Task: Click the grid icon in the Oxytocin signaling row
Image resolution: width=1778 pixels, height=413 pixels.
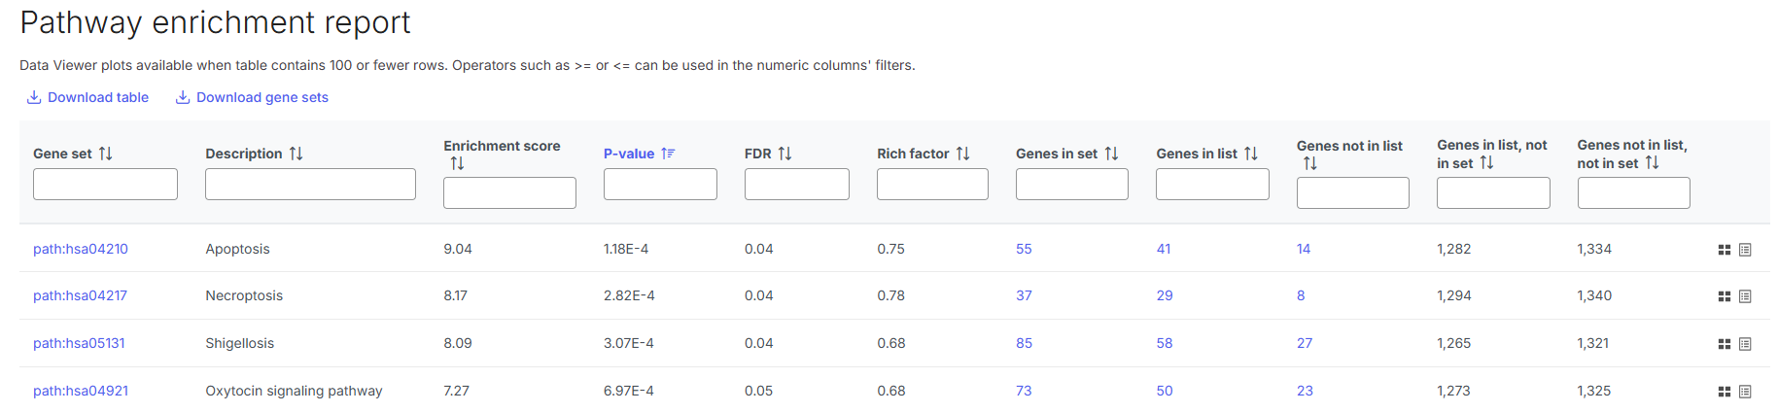Action: pos(1724,392)
